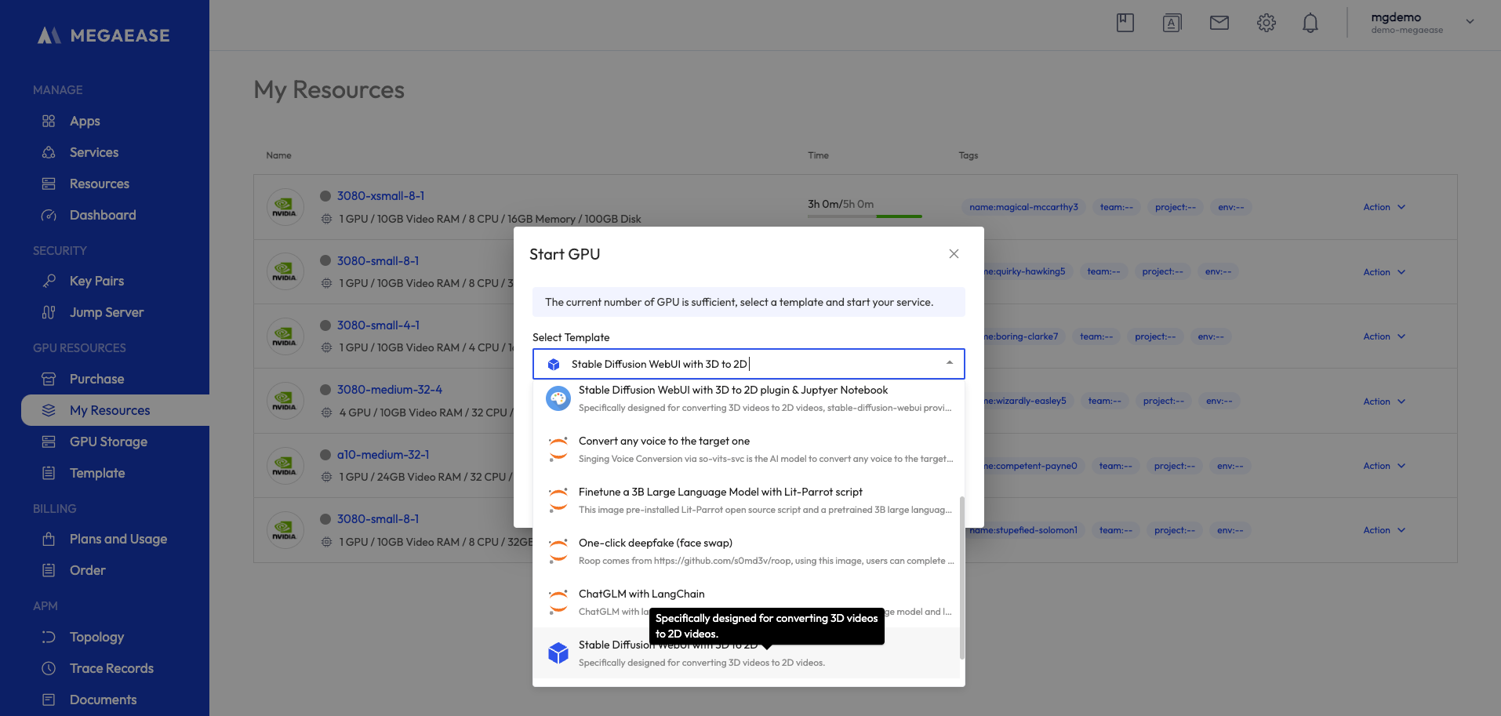Click the mail envelope icon in header

[1219, 24]
